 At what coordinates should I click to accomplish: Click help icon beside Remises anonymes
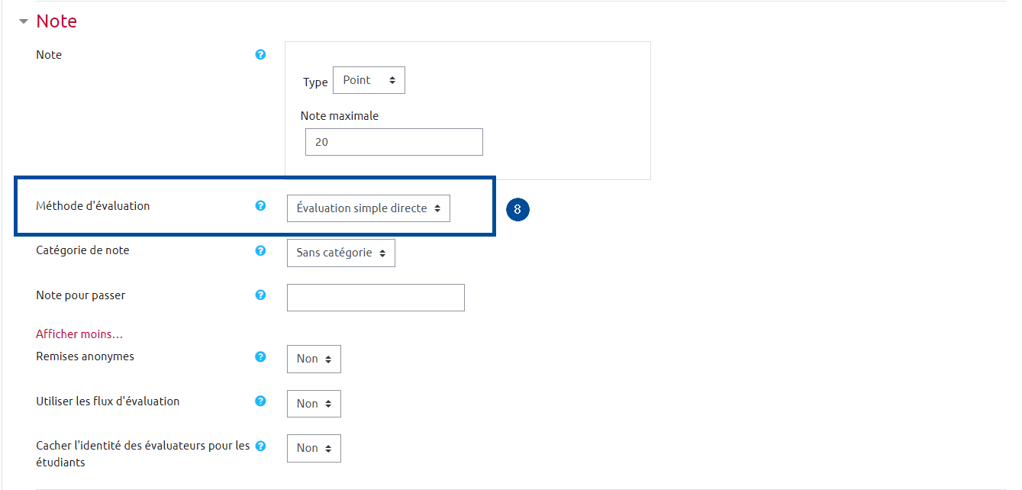click(x=260, y=356)
